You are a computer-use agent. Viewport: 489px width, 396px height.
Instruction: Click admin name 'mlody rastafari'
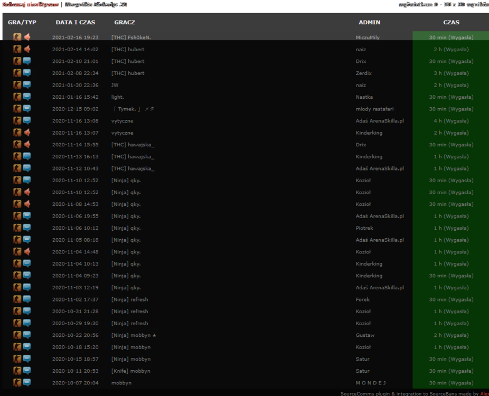pos(374,109)
